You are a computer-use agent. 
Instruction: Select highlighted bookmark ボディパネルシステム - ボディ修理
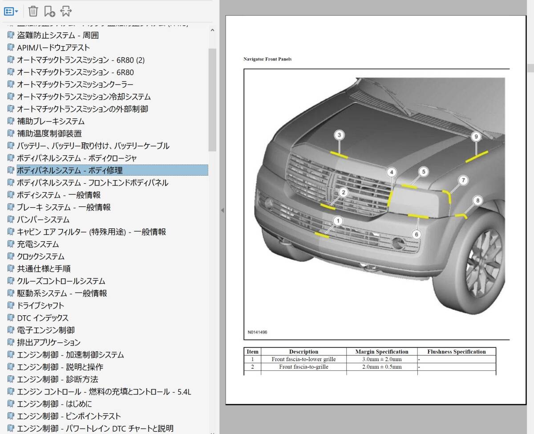tap(112, 170)
